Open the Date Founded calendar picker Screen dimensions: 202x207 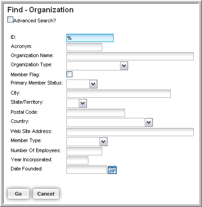[112, 170]
